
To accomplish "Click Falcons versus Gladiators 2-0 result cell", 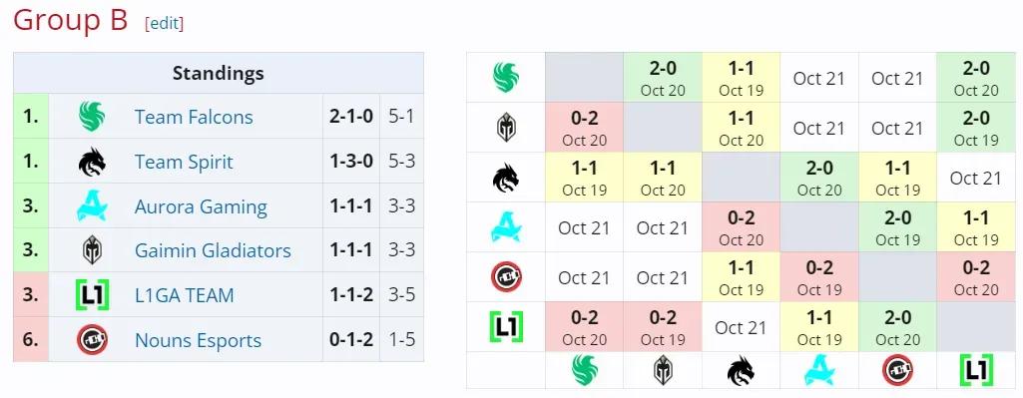I will [x=663, y=78].
